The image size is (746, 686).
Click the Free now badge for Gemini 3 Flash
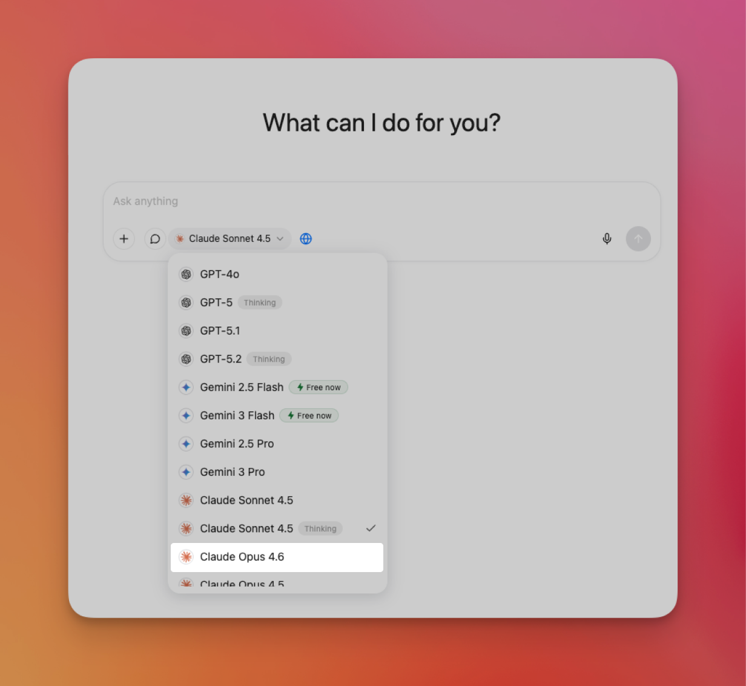pyautogui.click(x=309, y=416)
